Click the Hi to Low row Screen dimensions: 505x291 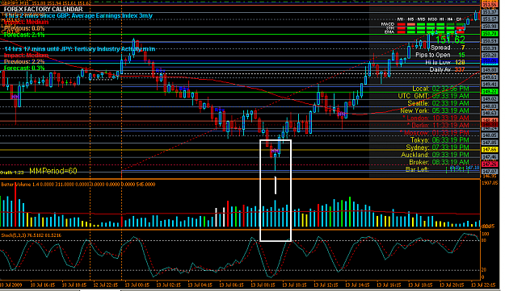[445, 62]
